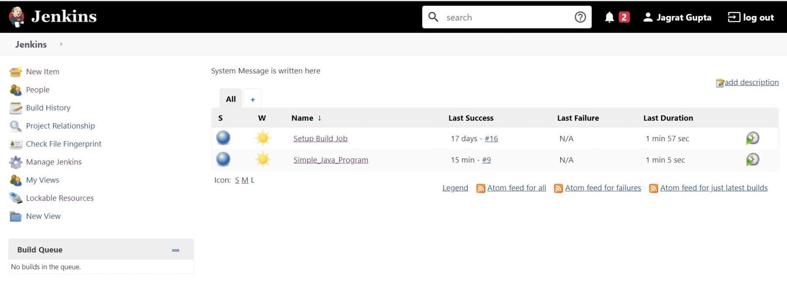This screenshot has width=787, height=282.
Task: Open the search help question-mark icon
Action: 580,17
